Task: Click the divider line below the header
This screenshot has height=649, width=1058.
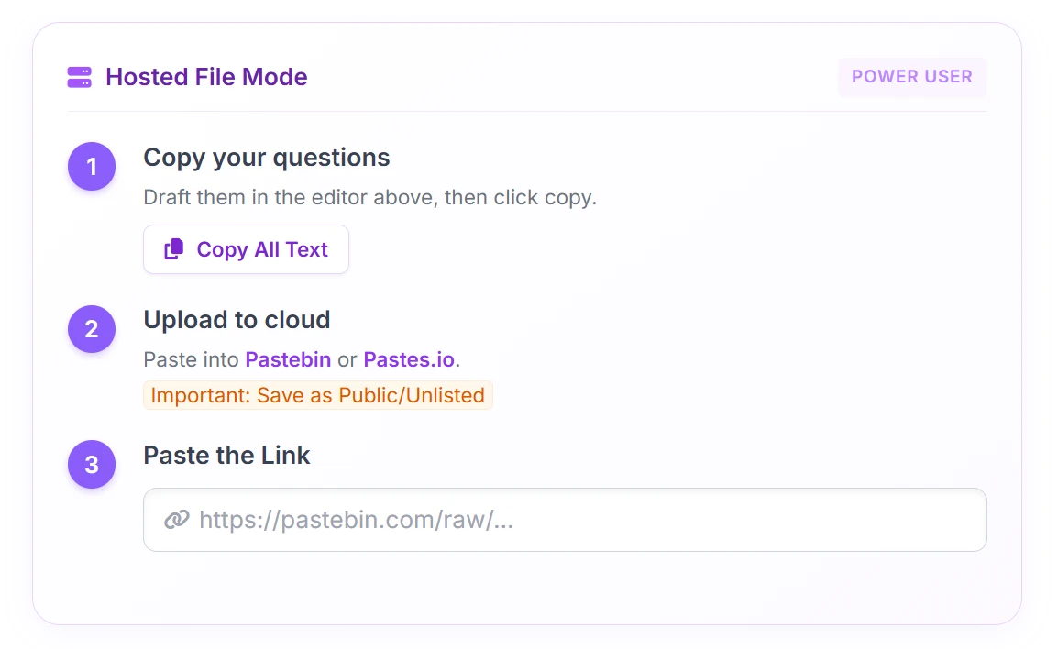Action: [x=527, y=112]
